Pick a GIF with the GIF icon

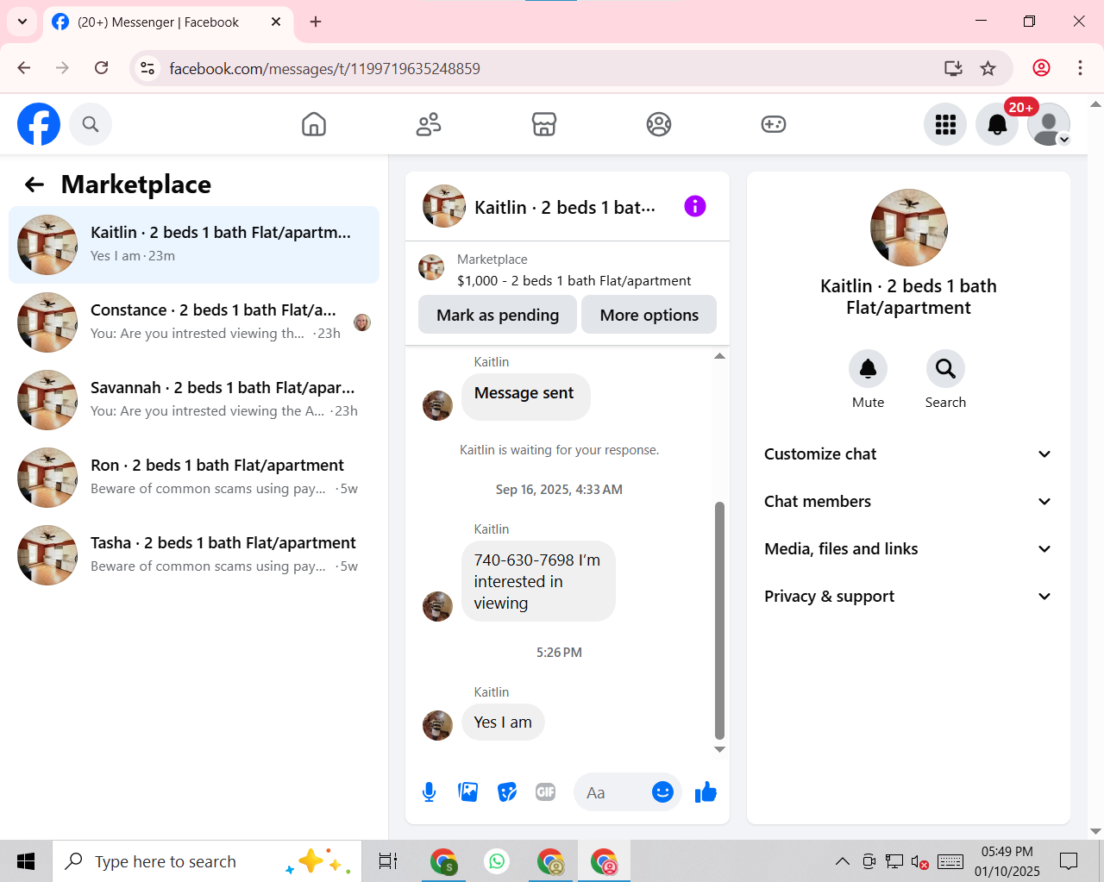(x=546, y=792)
